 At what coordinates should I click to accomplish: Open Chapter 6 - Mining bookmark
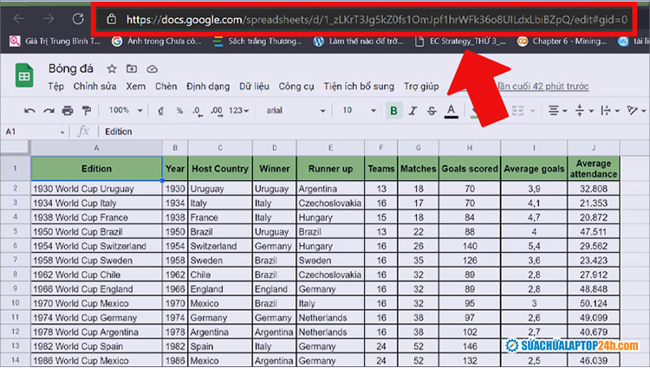(x=562, y=41)
